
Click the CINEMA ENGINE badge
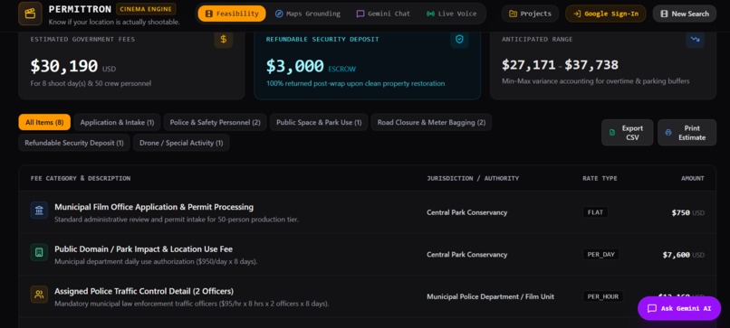click(x=146, y=9)
